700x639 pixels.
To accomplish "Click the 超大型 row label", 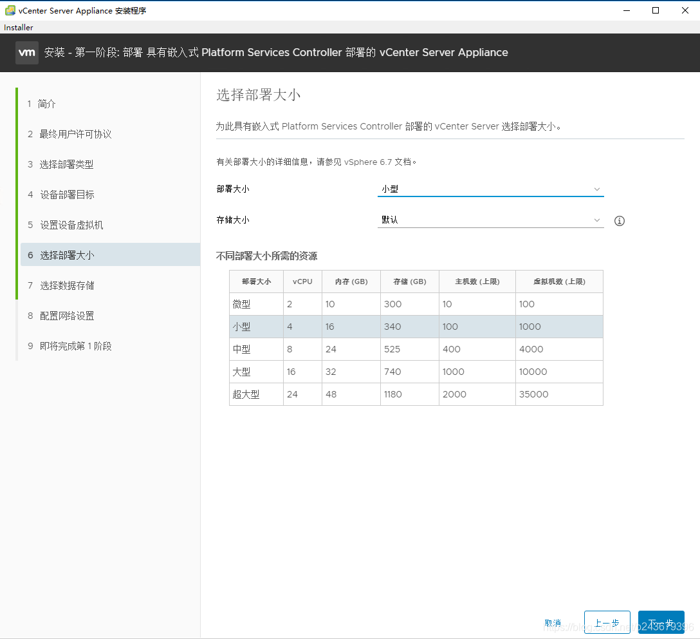I will click(x=246, y=394).
